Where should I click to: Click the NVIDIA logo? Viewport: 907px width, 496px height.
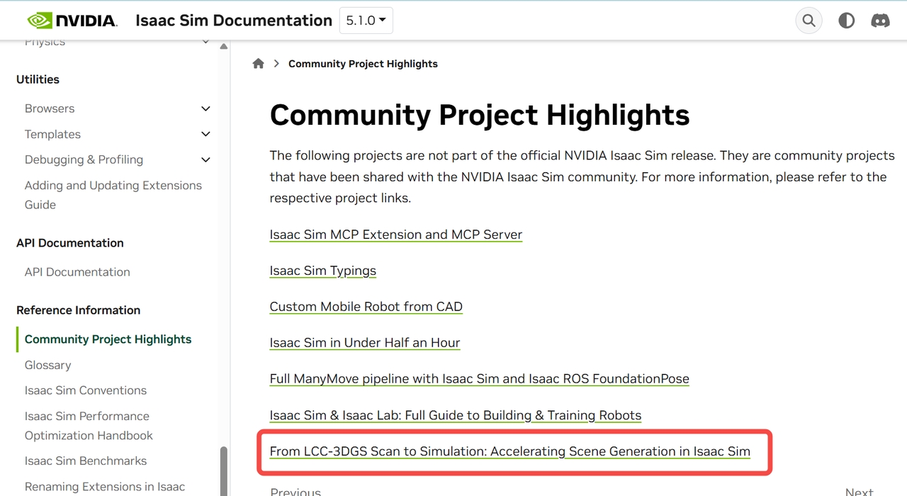pos(72,21)
